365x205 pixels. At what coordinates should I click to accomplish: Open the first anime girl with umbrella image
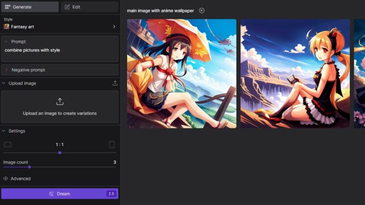181,74
